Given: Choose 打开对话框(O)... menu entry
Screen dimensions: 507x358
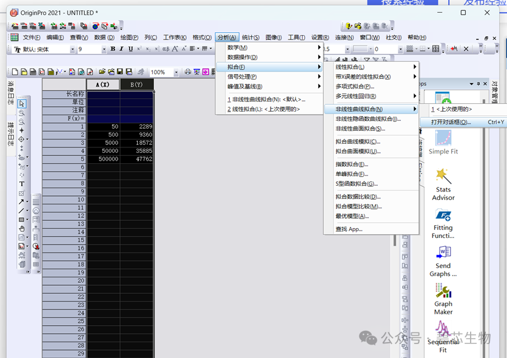Looking at the screenshot, I should (x=463, y=122).
